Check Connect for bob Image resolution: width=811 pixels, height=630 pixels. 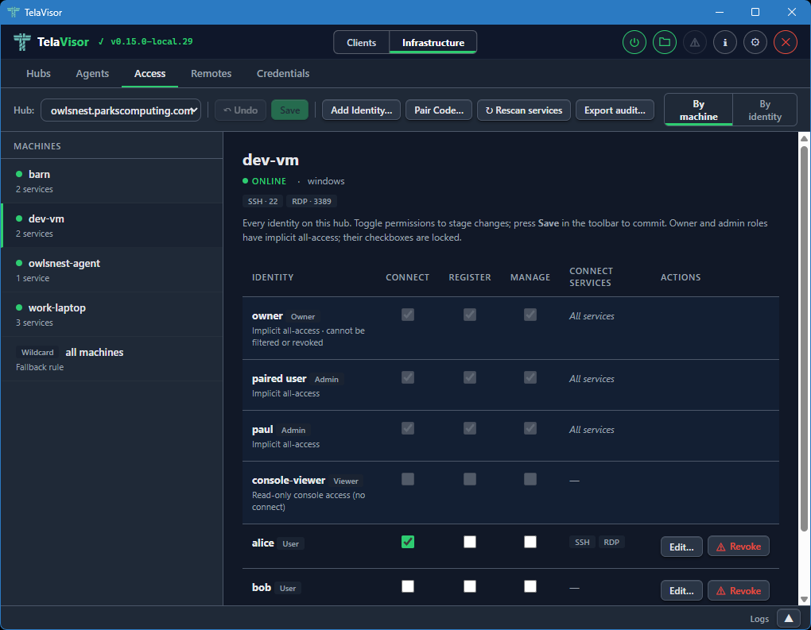point(408,586)
